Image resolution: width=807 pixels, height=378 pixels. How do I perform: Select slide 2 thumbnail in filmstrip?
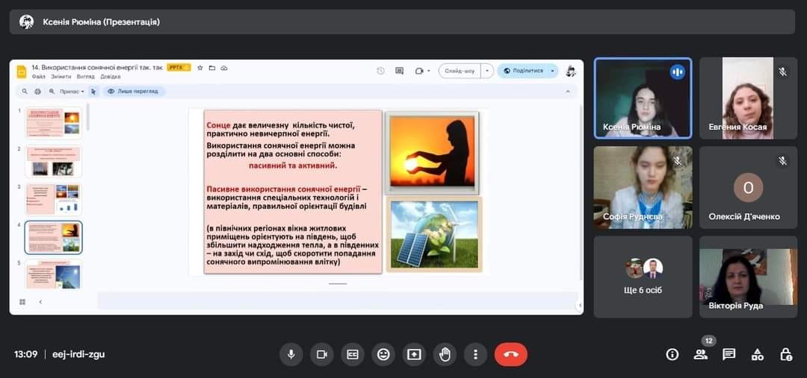pos(53,162)
